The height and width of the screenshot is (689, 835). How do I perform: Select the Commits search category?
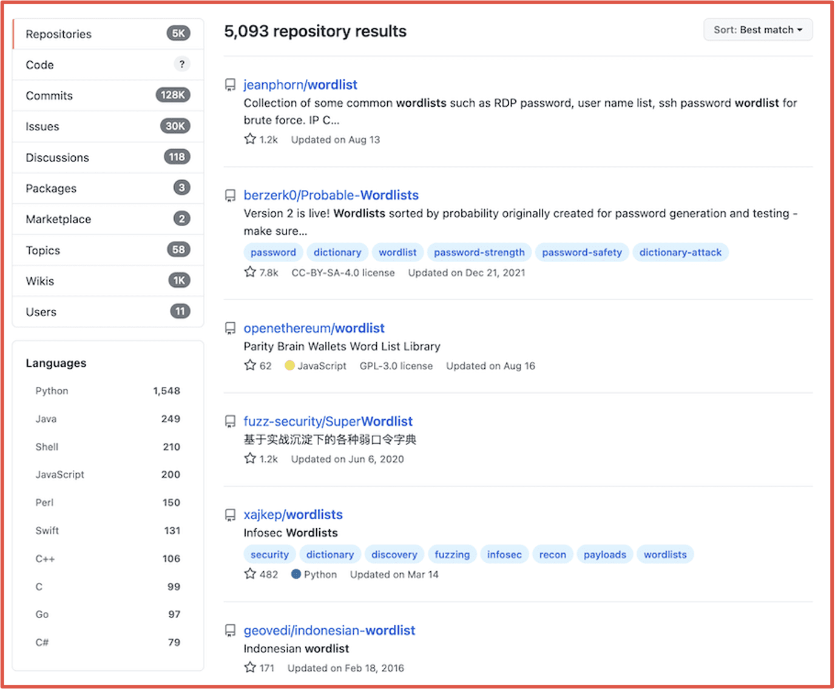click(108, 96)
